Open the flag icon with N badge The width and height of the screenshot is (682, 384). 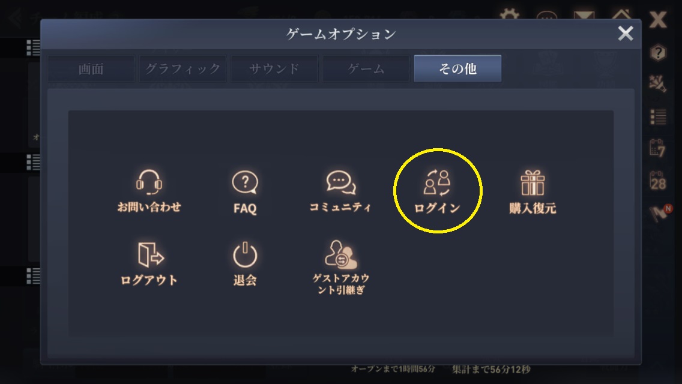tap(660, 212)
